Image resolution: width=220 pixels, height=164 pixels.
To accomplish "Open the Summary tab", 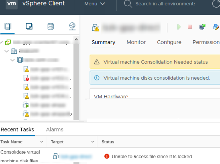I will [x=103, y=42].
